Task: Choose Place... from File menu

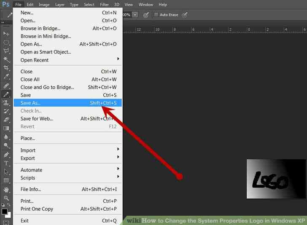Action: (x=68, y=138)
